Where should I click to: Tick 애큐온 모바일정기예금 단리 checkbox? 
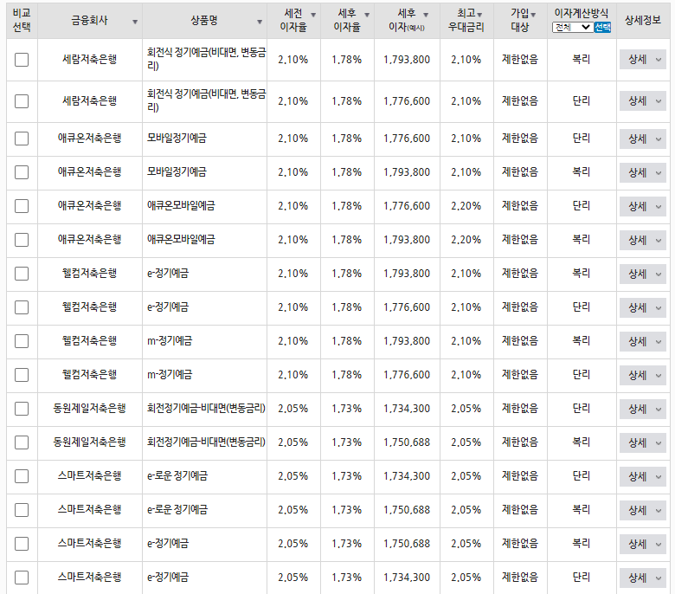pyautogui.click(x=22, y=139)
